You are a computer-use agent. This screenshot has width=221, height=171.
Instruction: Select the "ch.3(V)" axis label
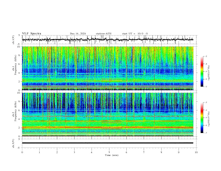(x=13, y=143)
